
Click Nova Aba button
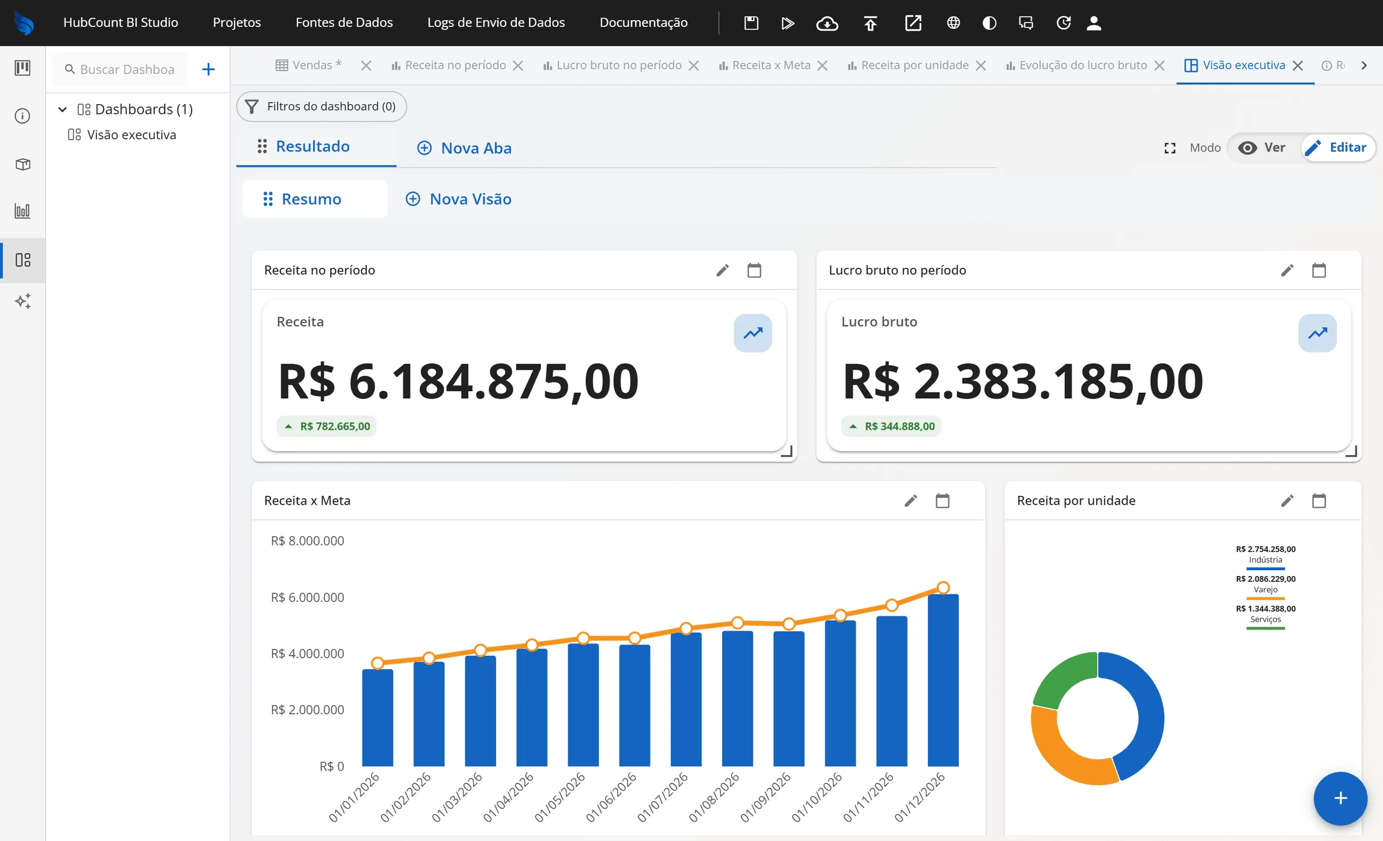click(x=464, y=148)
